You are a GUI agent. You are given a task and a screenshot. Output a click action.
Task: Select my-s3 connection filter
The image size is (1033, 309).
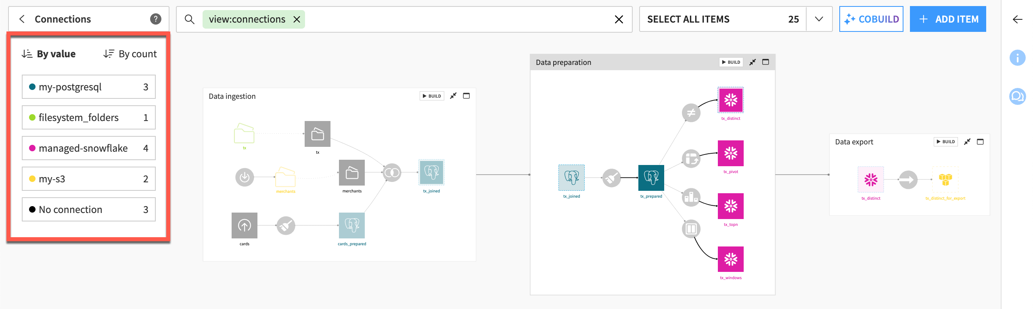click(x=89, y=179)
